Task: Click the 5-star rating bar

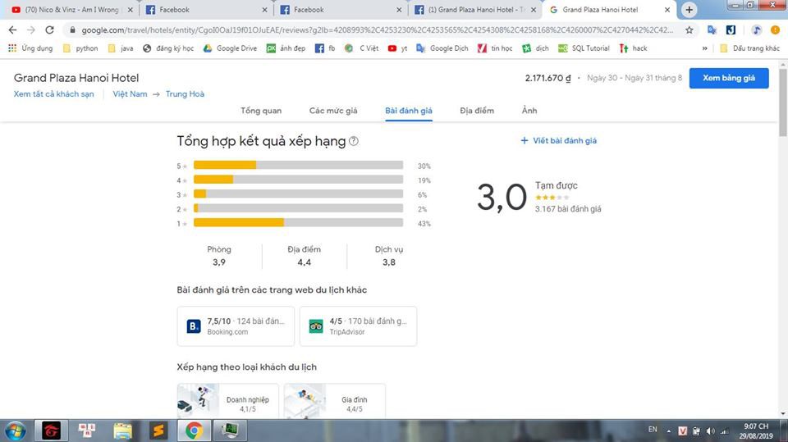Action: click(x=298, y=166)
